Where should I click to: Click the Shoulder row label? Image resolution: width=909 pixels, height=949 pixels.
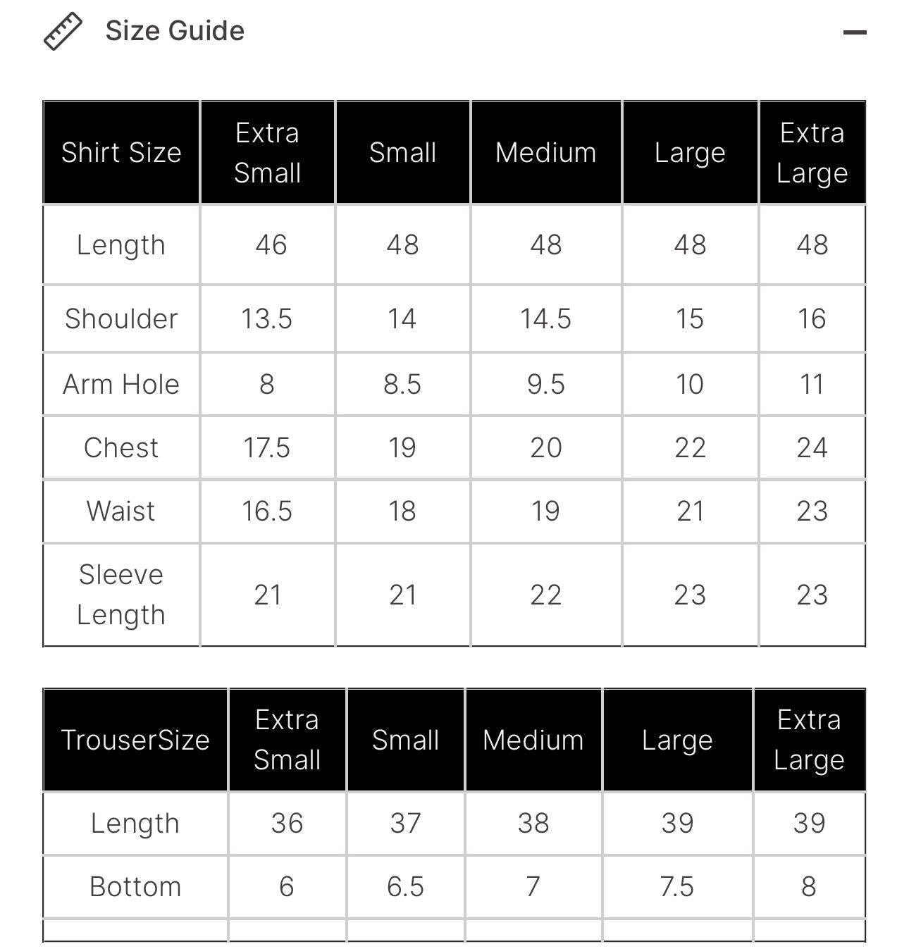(x=121, y=318)
